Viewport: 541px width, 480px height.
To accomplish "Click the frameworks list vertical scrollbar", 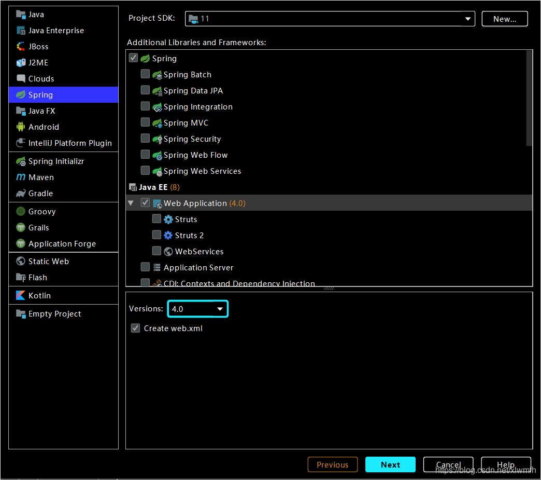I will point(529,99).
